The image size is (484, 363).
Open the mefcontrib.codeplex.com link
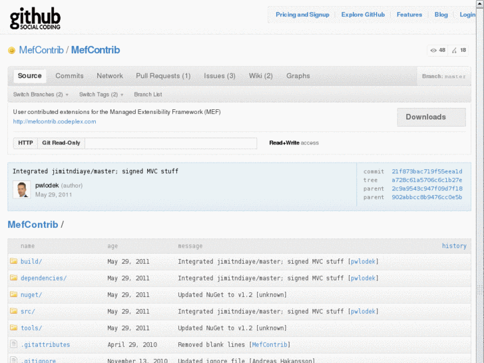coord(55,121)
